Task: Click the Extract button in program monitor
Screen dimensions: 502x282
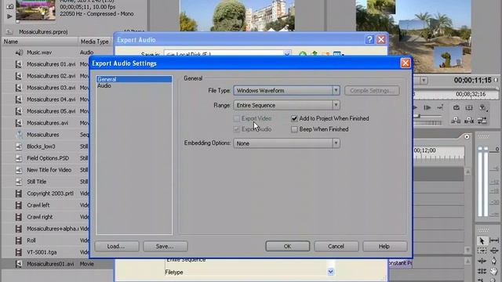Action: tap(469, 121)
